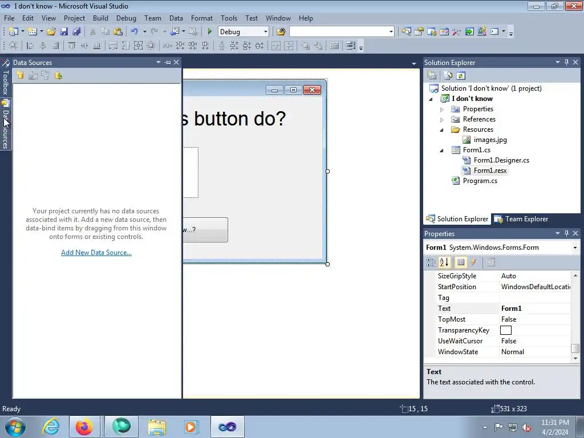Open the Data Sources window position menu arrow
The width and height of the screenshot is (584, 438).
point(159,62)
